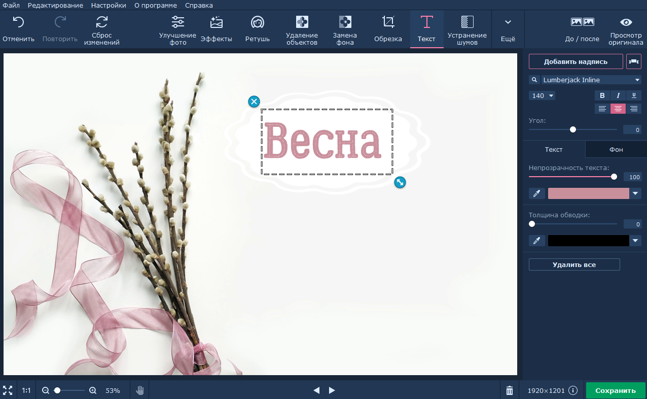This screenshot has height=399, width=647.
Task: Click the Добавить надпись button
Action: tap(576, 61)
